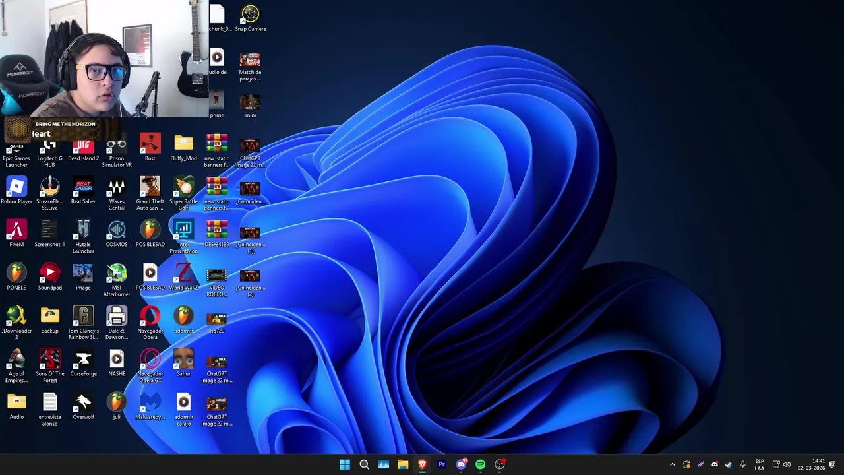
Task: Open the NASHE media file
Action: pos(117,364)
